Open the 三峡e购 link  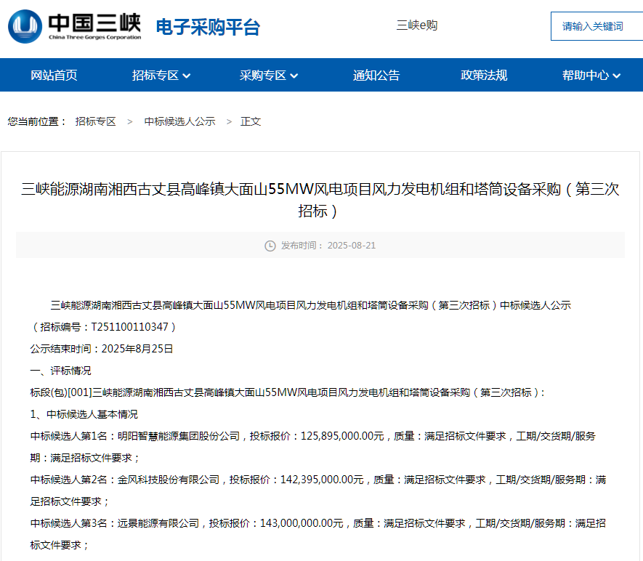(416, 25)
